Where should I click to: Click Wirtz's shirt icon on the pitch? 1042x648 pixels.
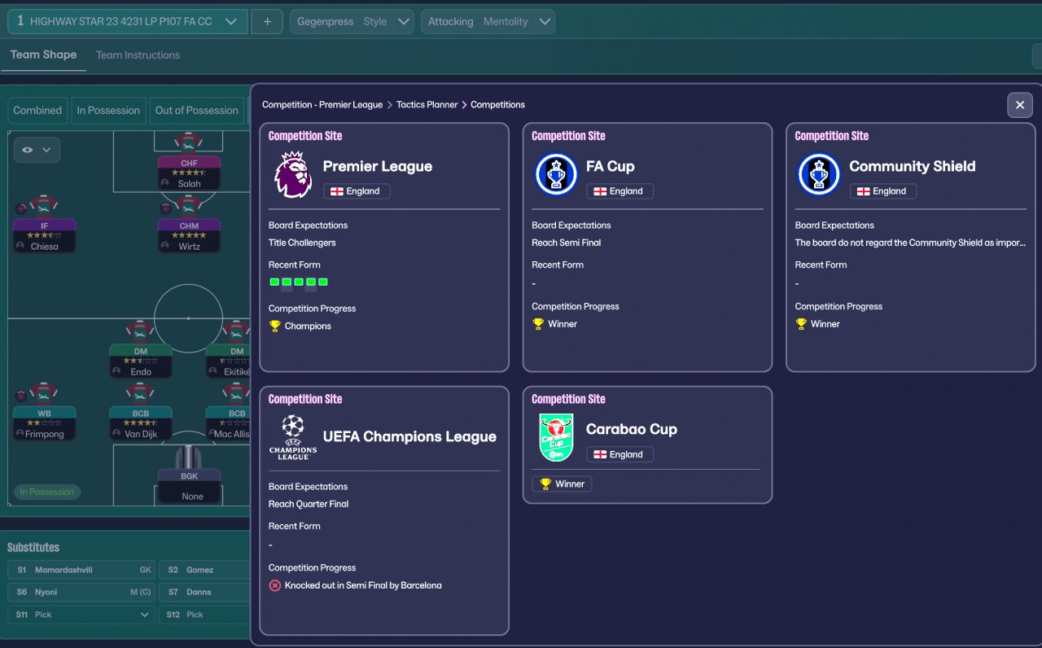coord(189,208)
